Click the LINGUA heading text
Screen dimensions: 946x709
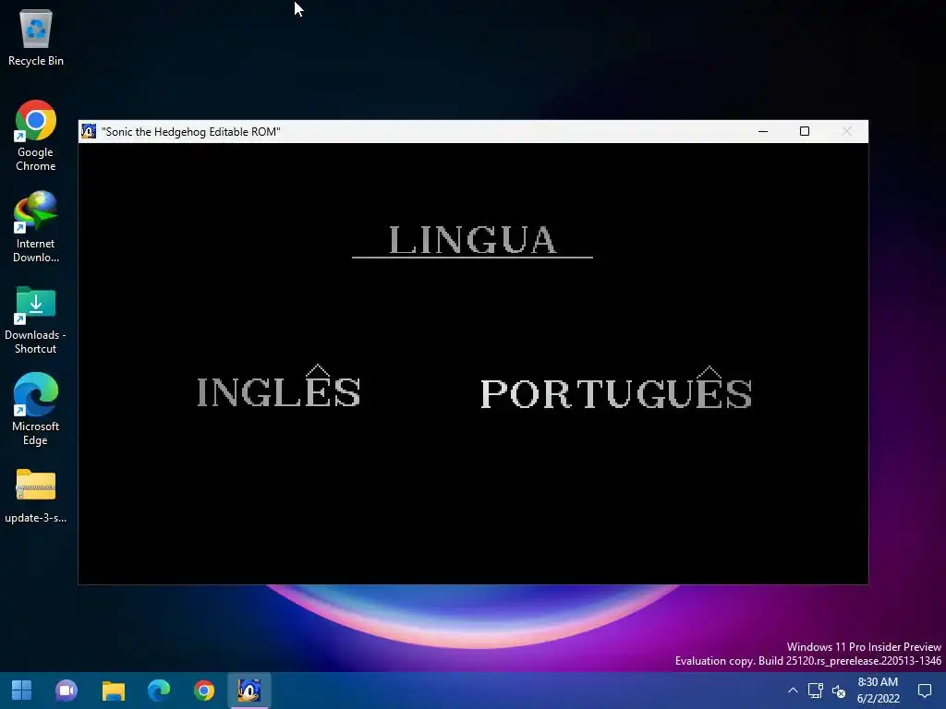coord(472,239)
